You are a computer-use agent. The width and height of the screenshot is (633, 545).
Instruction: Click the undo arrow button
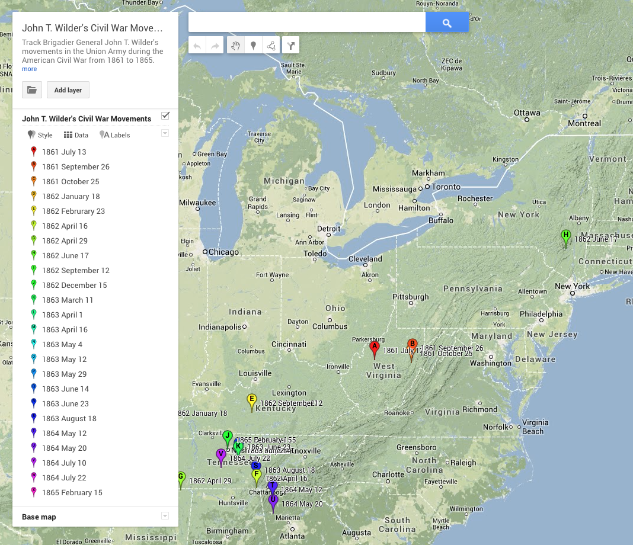[197, 46]
